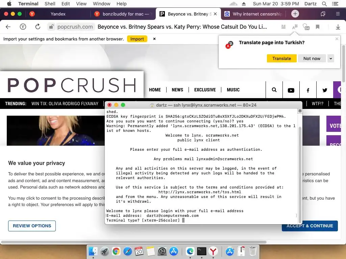Screen dimensions: 346x259
Task: Open the Edit menu
Action: coord(66,4)
